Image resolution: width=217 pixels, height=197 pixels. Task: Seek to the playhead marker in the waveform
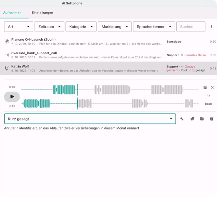pyautogui.click(x=78, y=97)
